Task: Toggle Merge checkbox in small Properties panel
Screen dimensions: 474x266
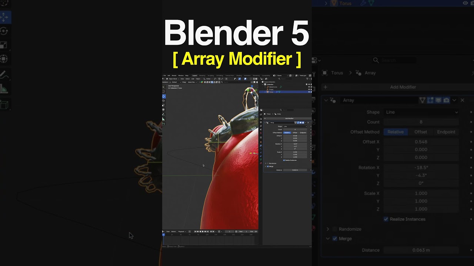Action: (x=268, y=166)
